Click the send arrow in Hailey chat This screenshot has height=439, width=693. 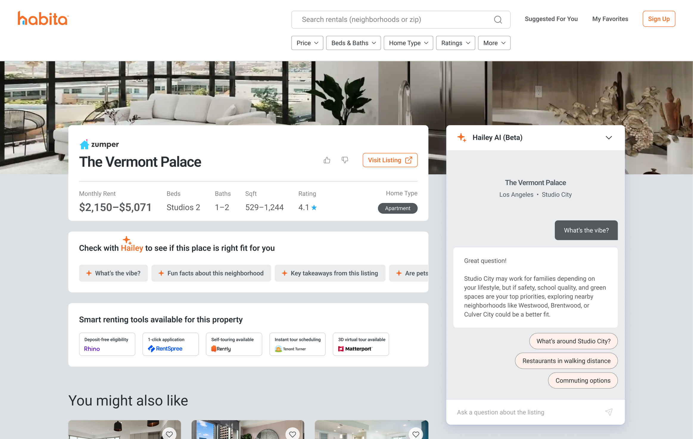click(609, 412)
